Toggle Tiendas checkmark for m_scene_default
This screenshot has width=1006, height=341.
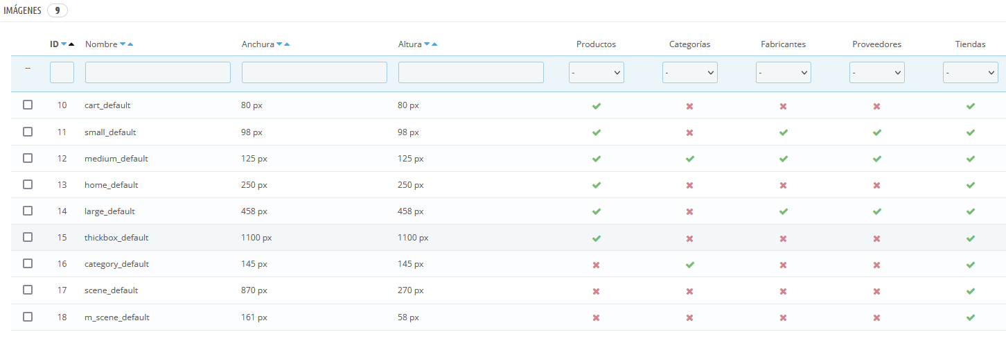tap(970, 317)
